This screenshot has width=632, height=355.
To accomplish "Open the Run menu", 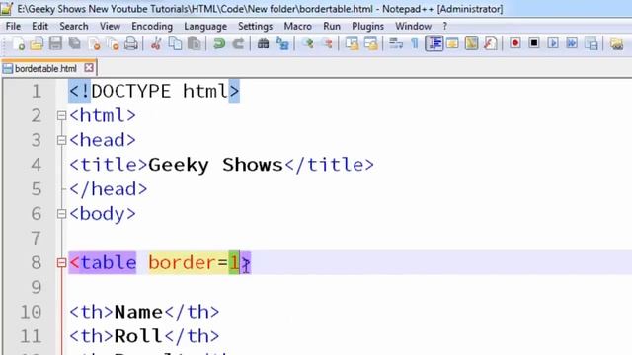I will coord(332,27).
